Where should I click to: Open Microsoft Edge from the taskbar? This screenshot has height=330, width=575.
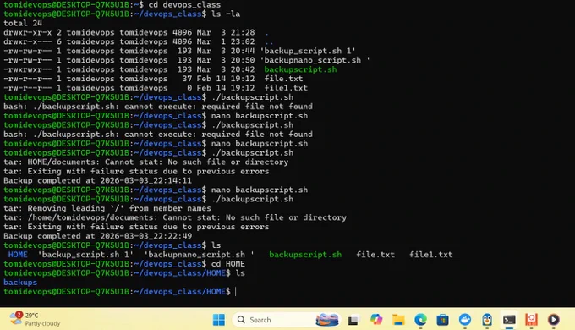point(420,320)
